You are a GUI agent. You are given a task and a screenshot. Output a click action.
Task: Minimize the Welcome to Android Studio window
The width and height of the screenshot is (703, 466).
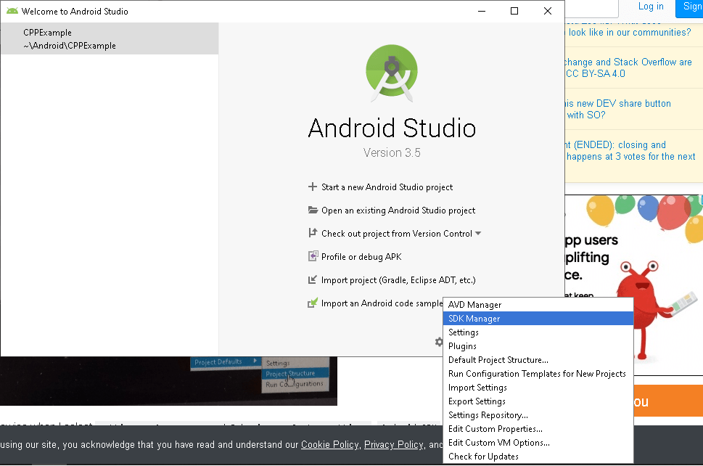click(482, 11)
